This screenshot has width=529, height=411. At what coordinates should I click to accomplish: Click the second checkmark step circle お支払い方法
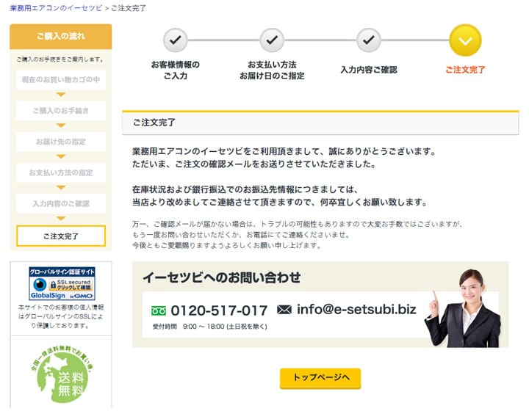pyautogui.click(x=272, y=40)
